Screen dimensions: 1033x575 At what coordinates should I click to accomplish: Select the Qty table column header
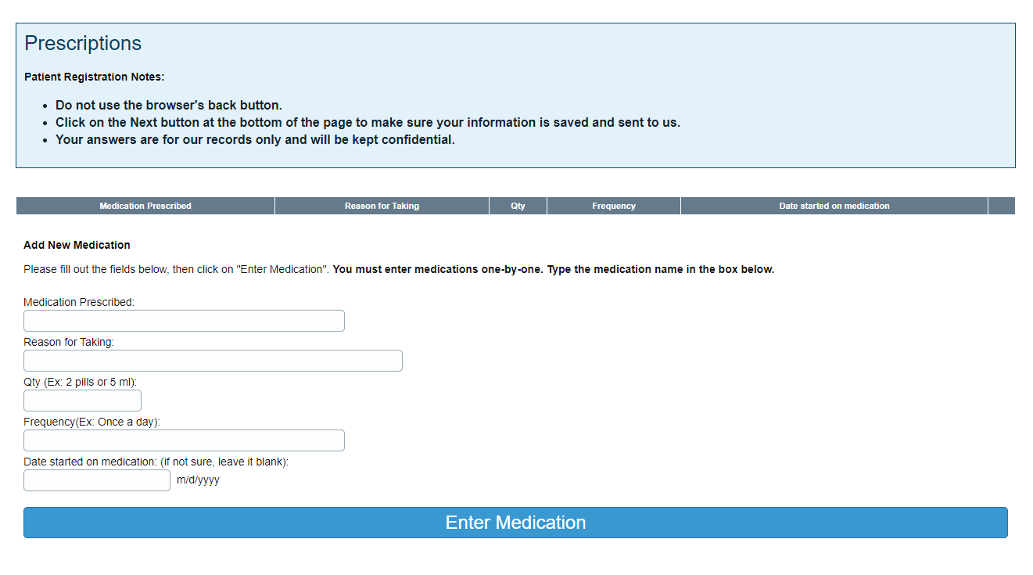tap(518, 206)
